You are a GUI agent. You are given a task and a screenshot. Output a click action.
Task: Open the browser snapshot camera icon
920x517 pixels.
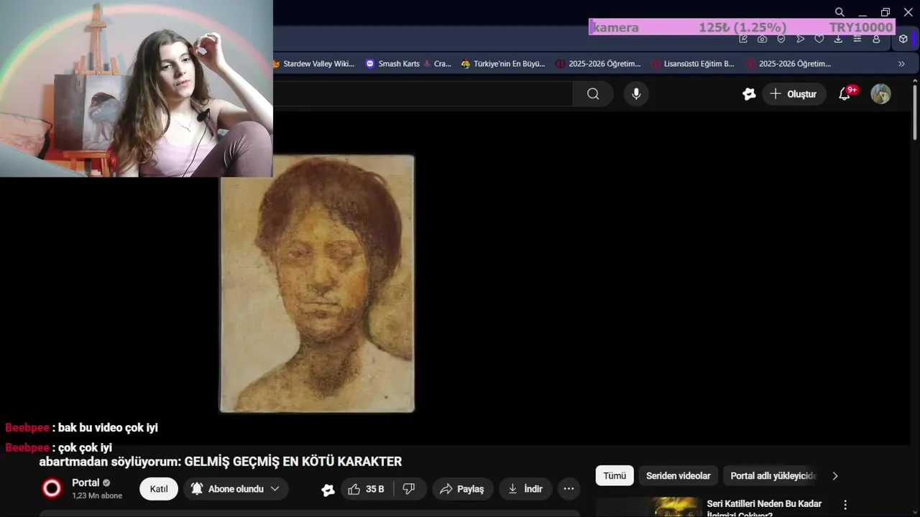tap(763, 39)
